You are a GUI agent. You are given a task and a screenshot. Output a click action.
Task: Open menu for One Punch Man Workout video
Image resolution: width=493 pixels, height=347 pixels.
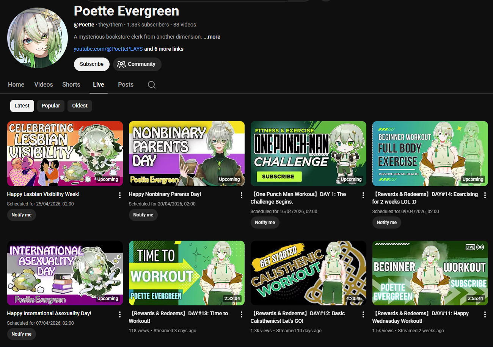click(363, 195)
